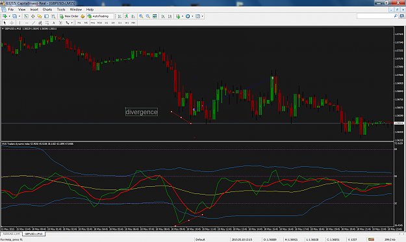Select the Horizontal Line drawing tool
This screenshot has height=242, width=406.
point(27,23)
